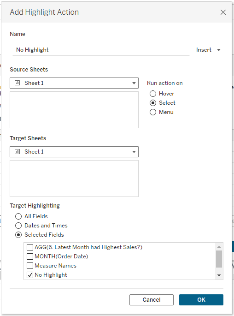The image size is (234, 316).
Task: Select the Hover radio button
Action: tap(153, 94)
